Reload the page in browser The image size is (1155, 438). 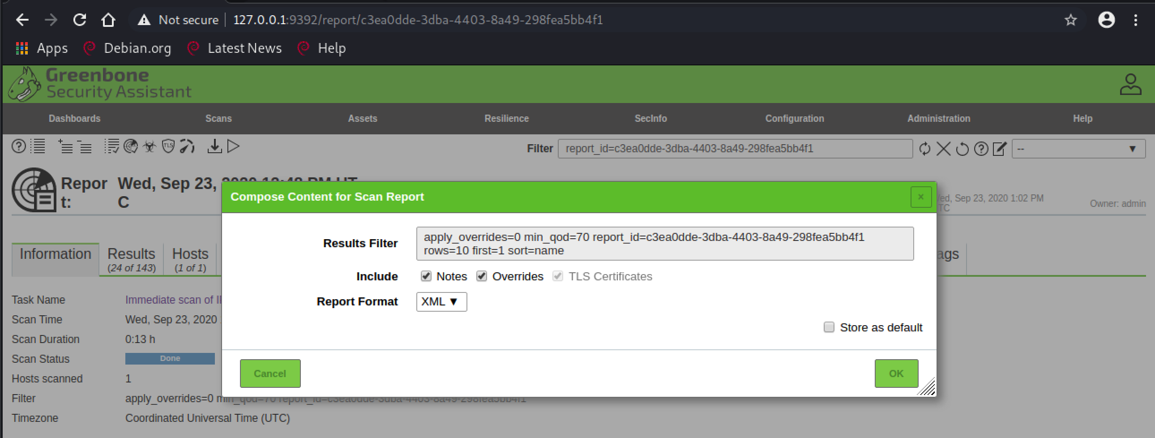pos(79,20)
